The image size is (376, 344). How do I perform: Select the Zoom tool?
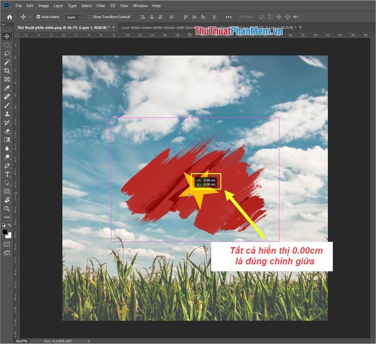pos(6,209)
